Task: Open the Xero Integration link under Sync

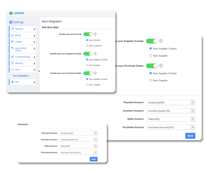Action: pyautogui.click(x=21, y=76)
